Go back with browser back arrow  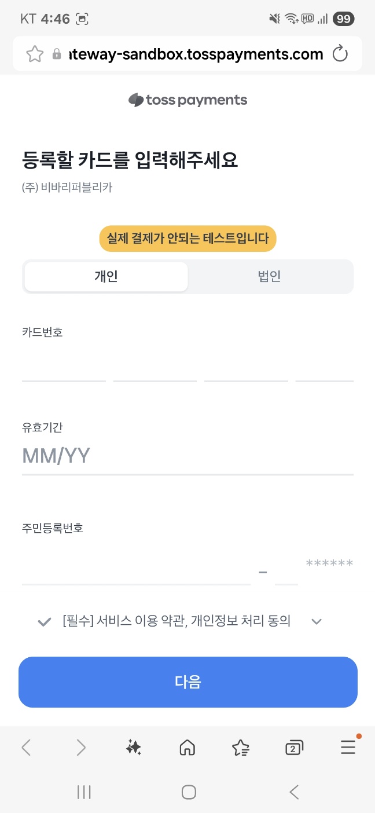(26, 748)
